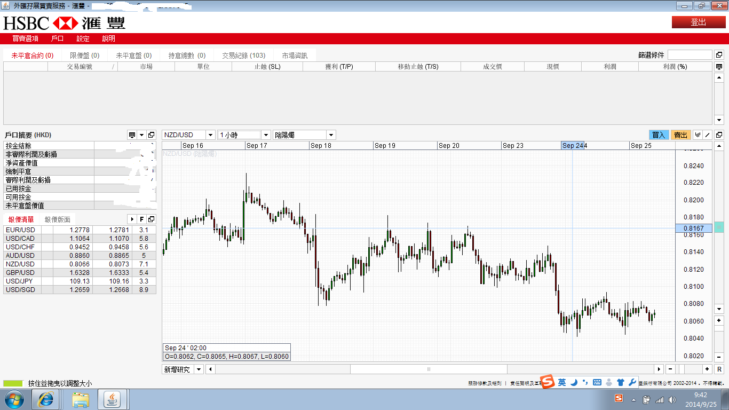
Task: Switch to the 限價盤 (0) tab
Action: (x=85, y=56)
